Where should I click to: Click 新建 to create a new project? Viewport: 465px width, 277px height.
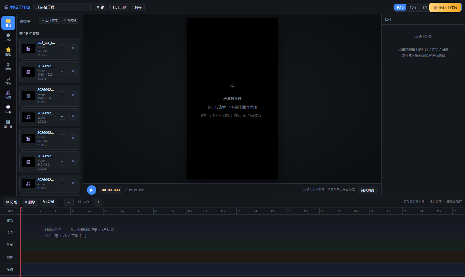100,7
